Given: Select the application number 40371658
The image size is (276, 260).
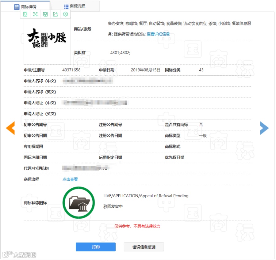Looking at the screenshot, I should (x=71, y=70).
